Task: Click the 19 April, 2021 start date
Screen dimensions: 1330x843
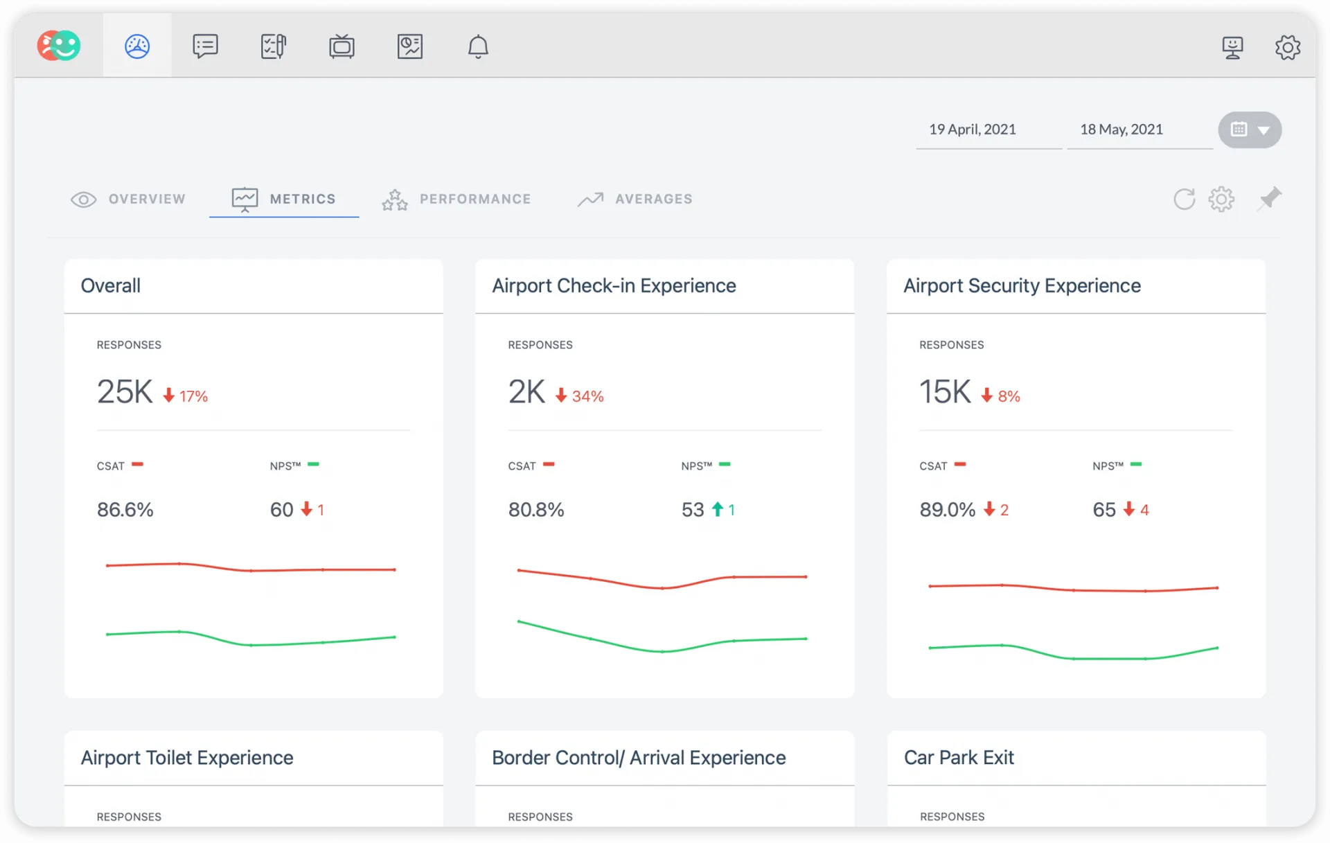Action: point(972,130)
